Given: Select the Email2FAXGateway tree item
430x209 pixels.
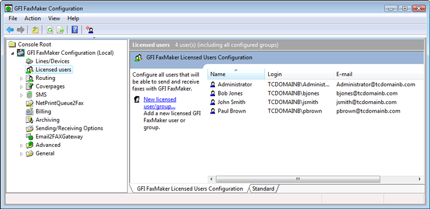Looking at the screenshot, I should (x=59, y=137).
